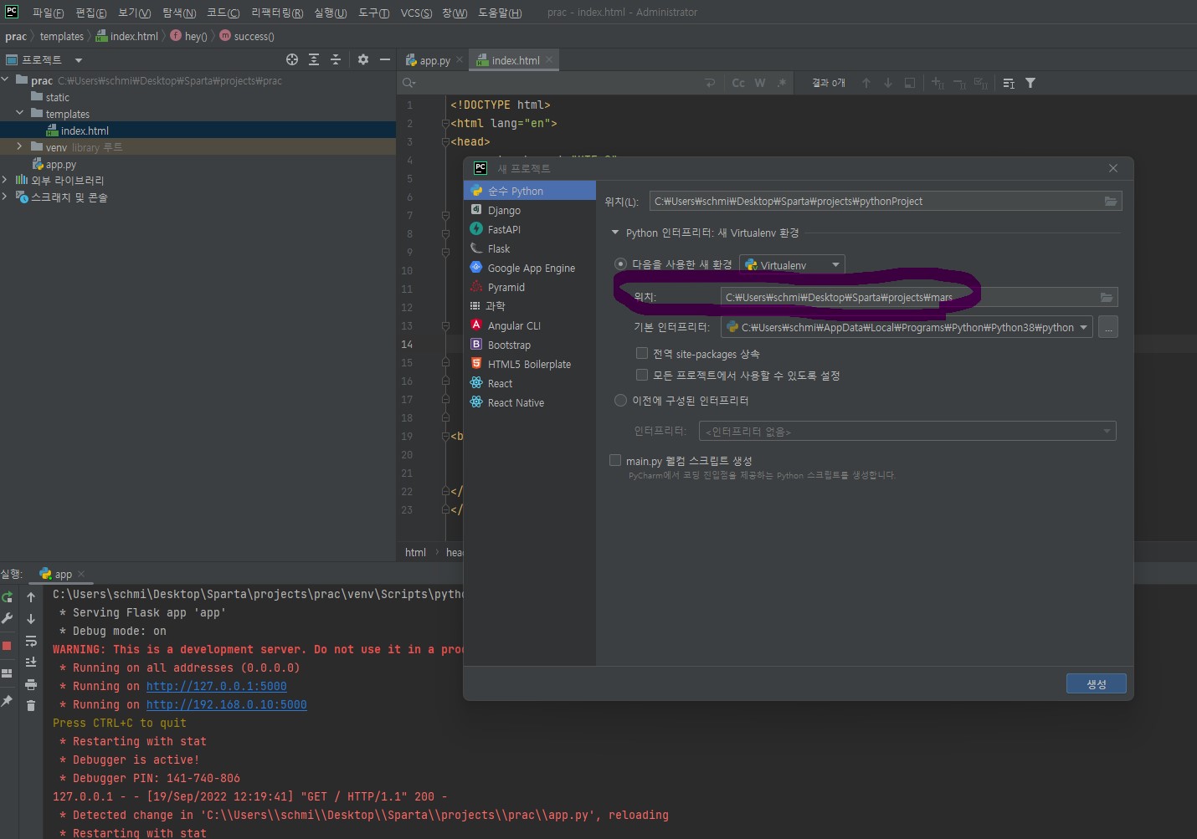Open the 파일 menu
This screenshot has height=839, width=1197.
tap(48, 13)
